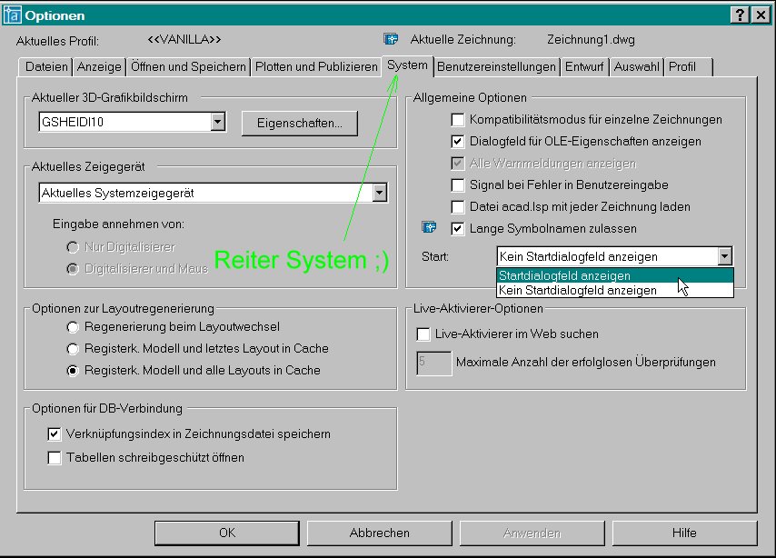776x558 pixels.
Task: Switch to the Benutzereinstellungen tab
Action: pyautogui.click(x=496, y=67)
